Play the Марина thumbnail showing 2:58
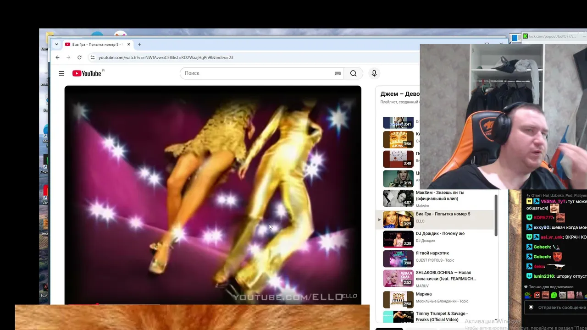 [x=398, y=299]
